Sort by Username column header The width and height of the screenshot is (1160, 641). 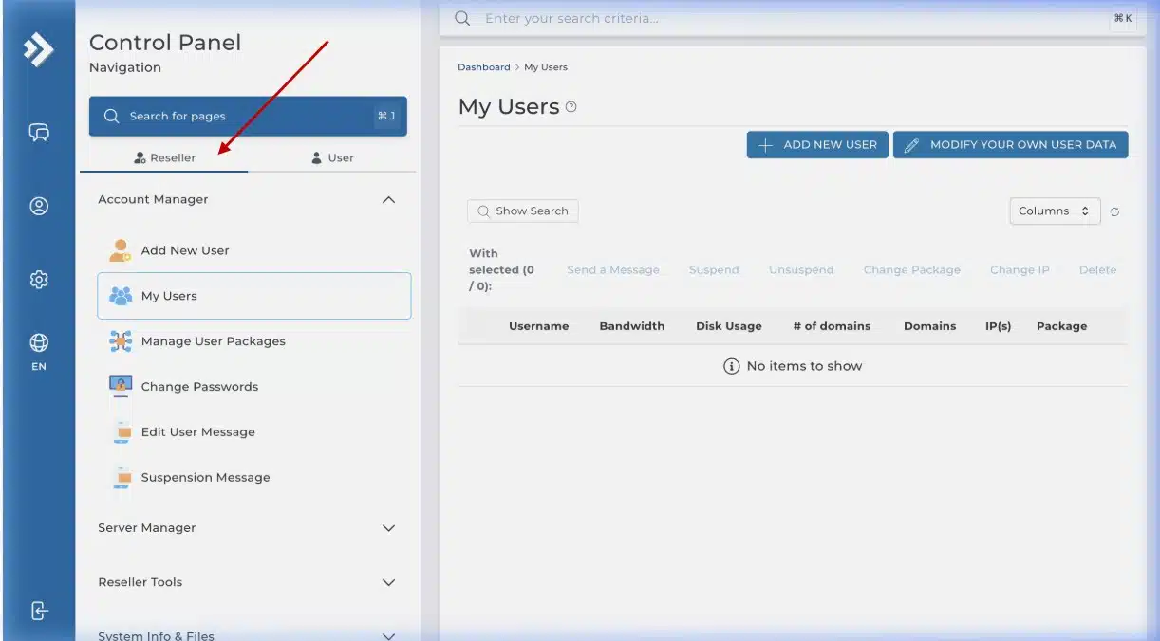point(539,326)
